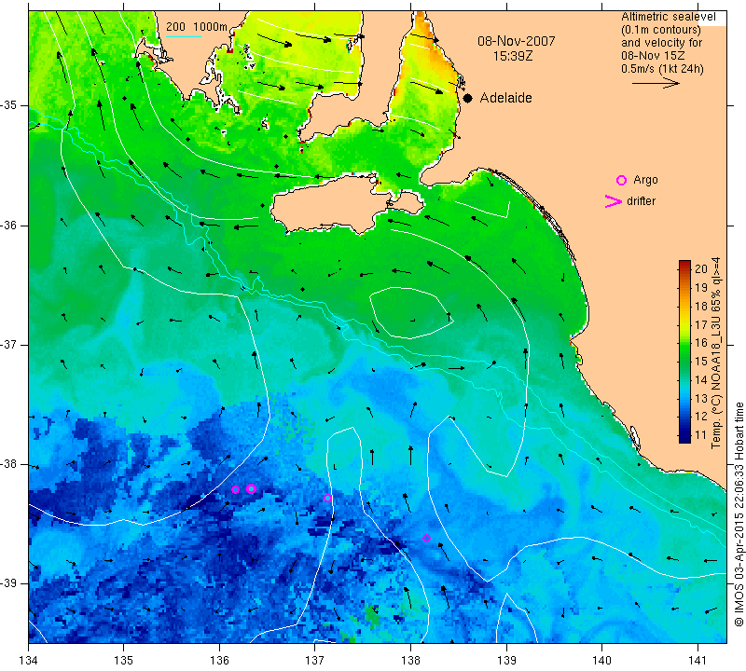
Task: Click the longitude axis label "141"
Action: tap(698, 660)
